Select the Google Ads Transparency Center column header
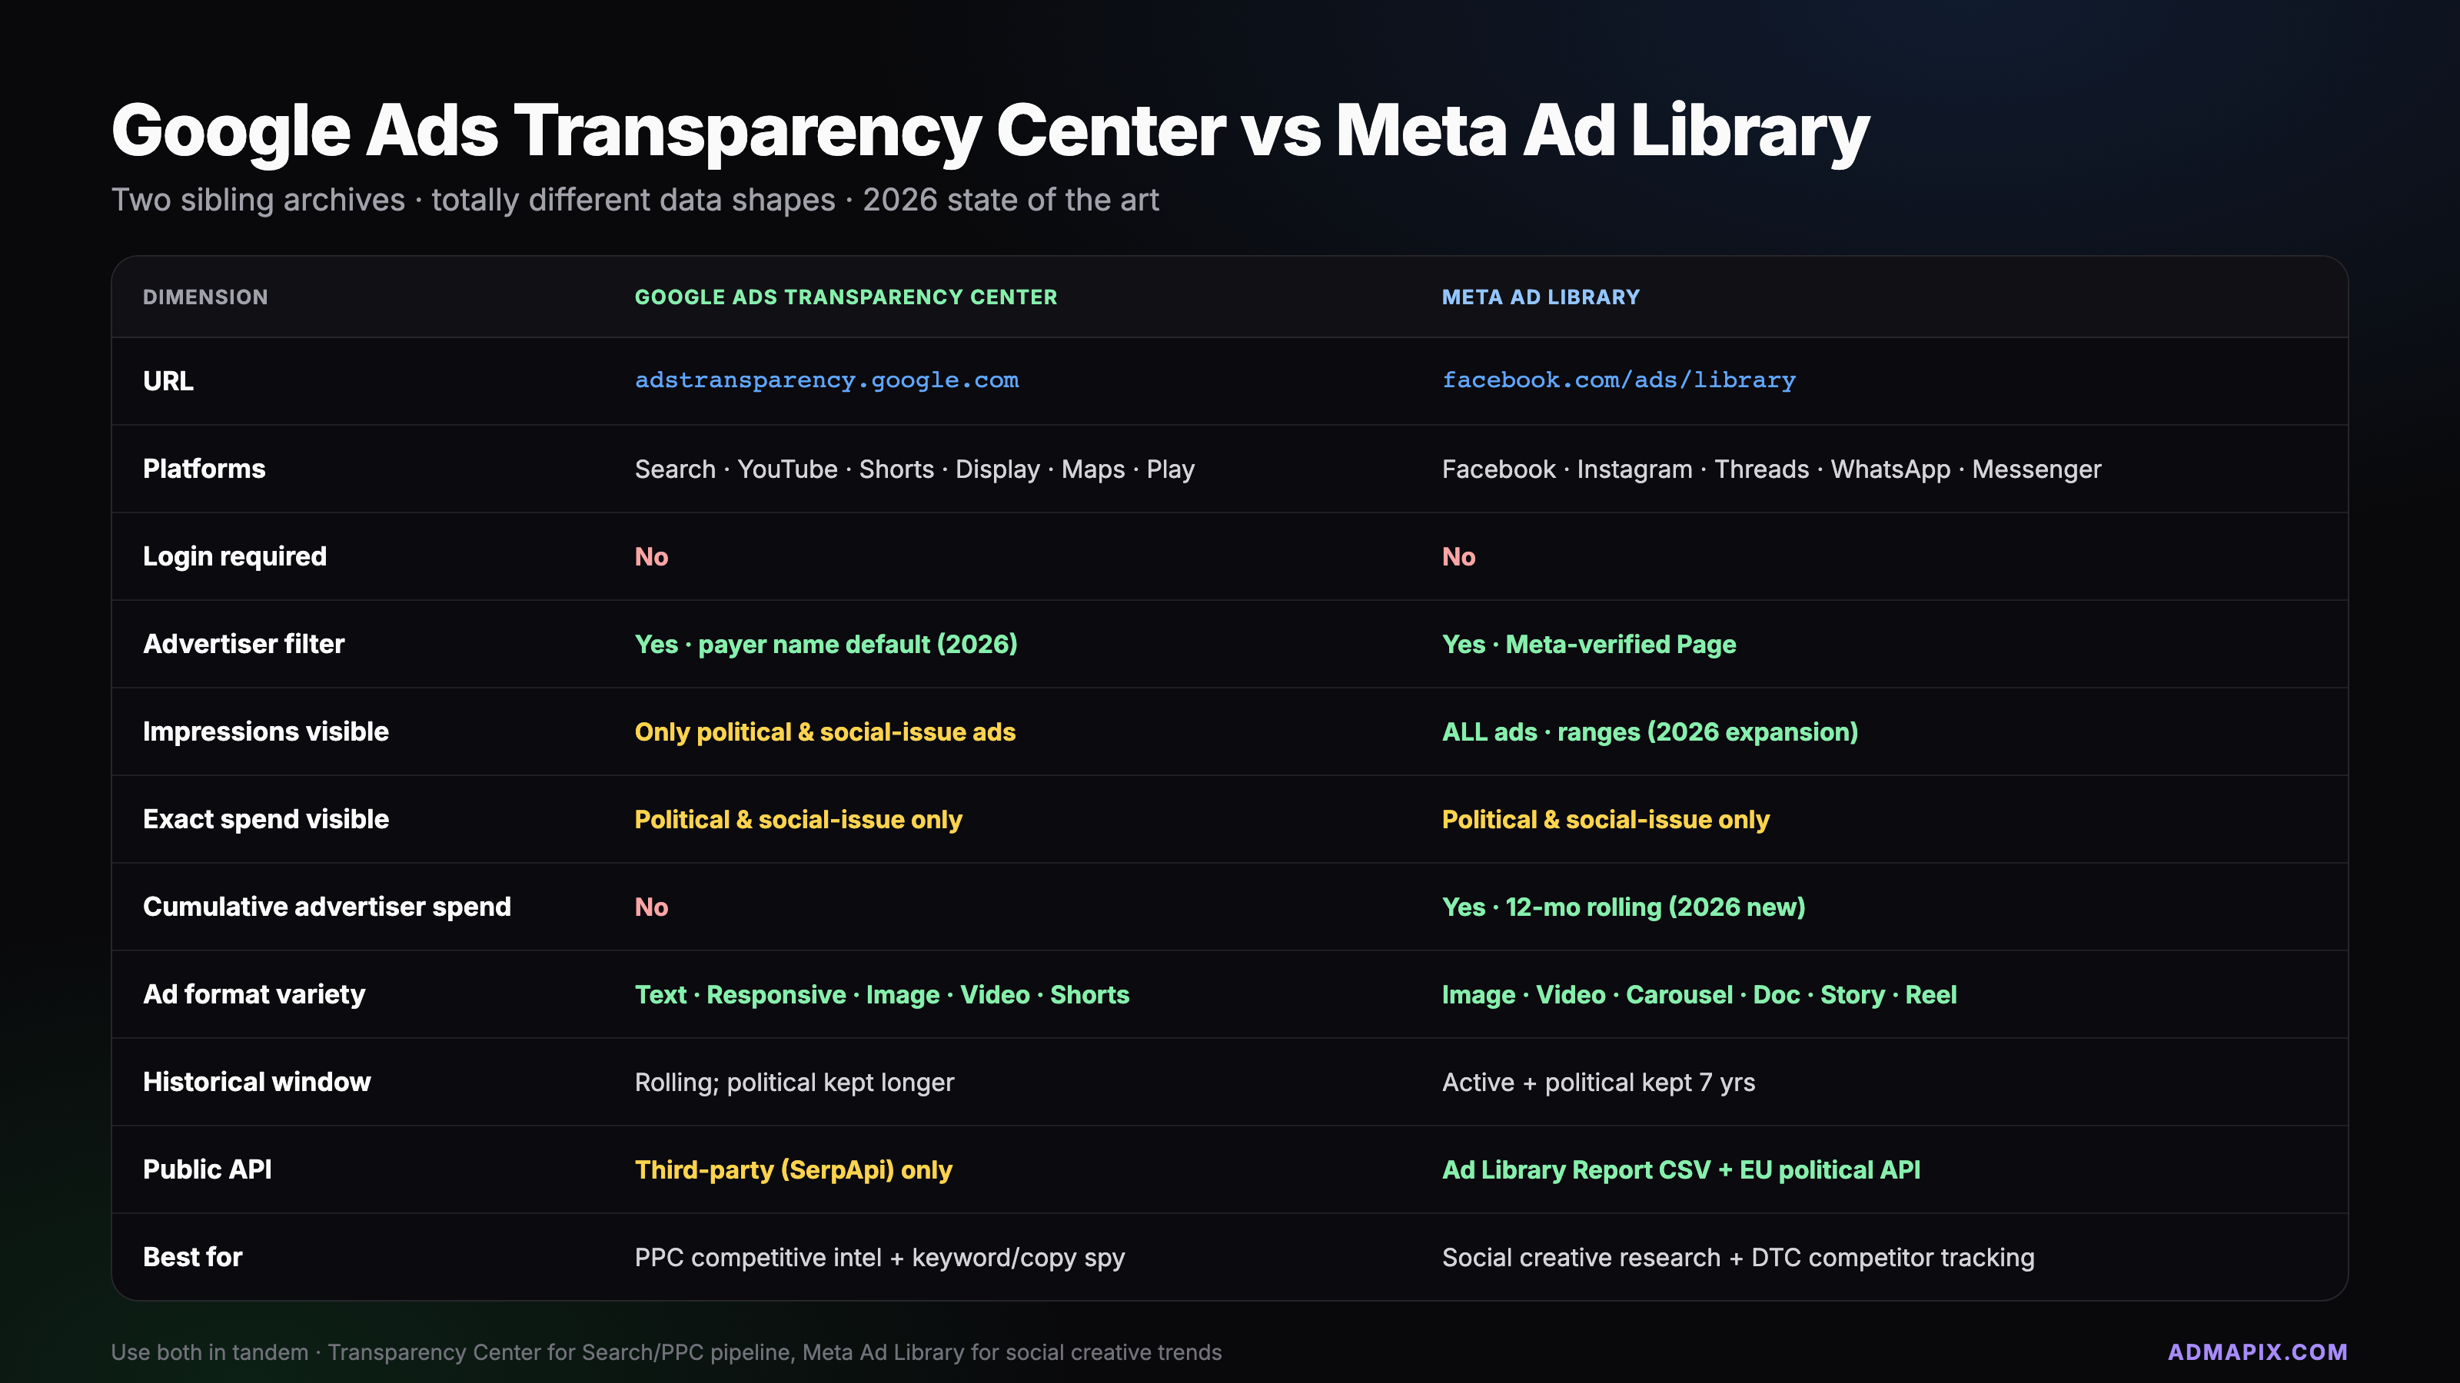Image resolution: width=2460 pixels, height=1383 pixels. pyautogui.click(x=845, y=297)
